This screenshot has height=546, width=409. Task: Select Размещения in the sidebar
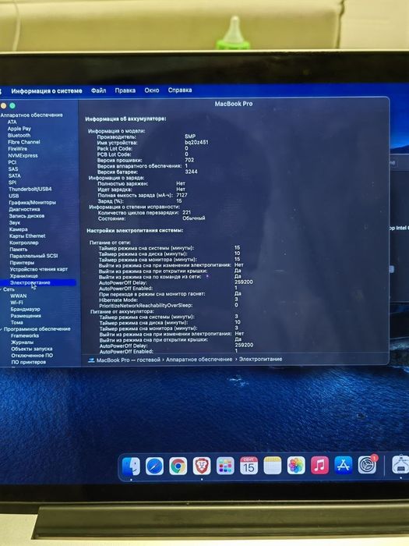click(x=26, y=316)
